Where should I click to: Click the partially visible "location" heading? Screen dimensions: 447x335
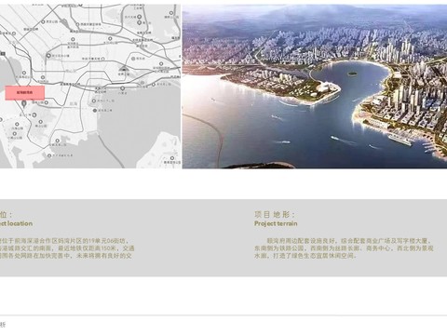tap(16, 223)
